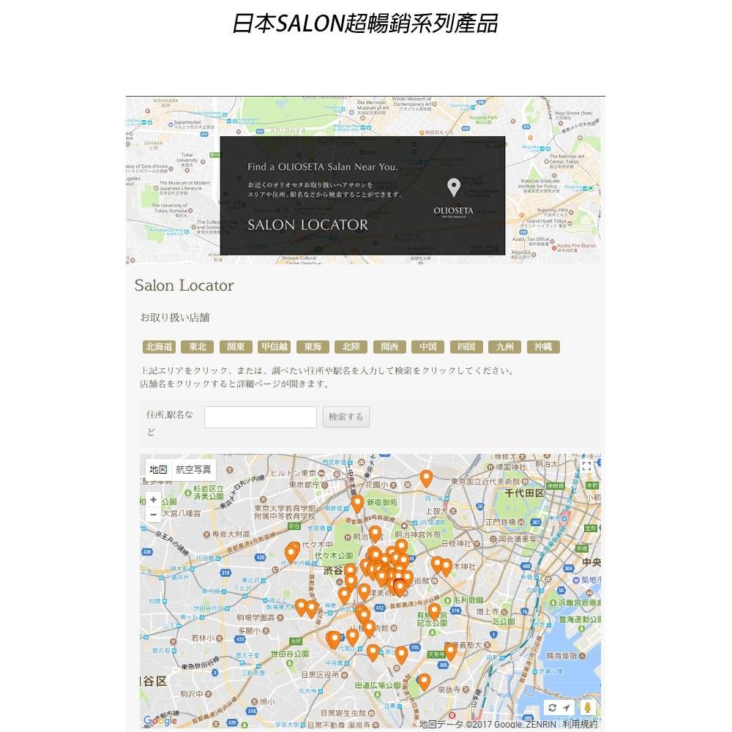Viewport: 732px width, 732px height.
Task: Filter salons by 北海道 region
Action: 158,347
